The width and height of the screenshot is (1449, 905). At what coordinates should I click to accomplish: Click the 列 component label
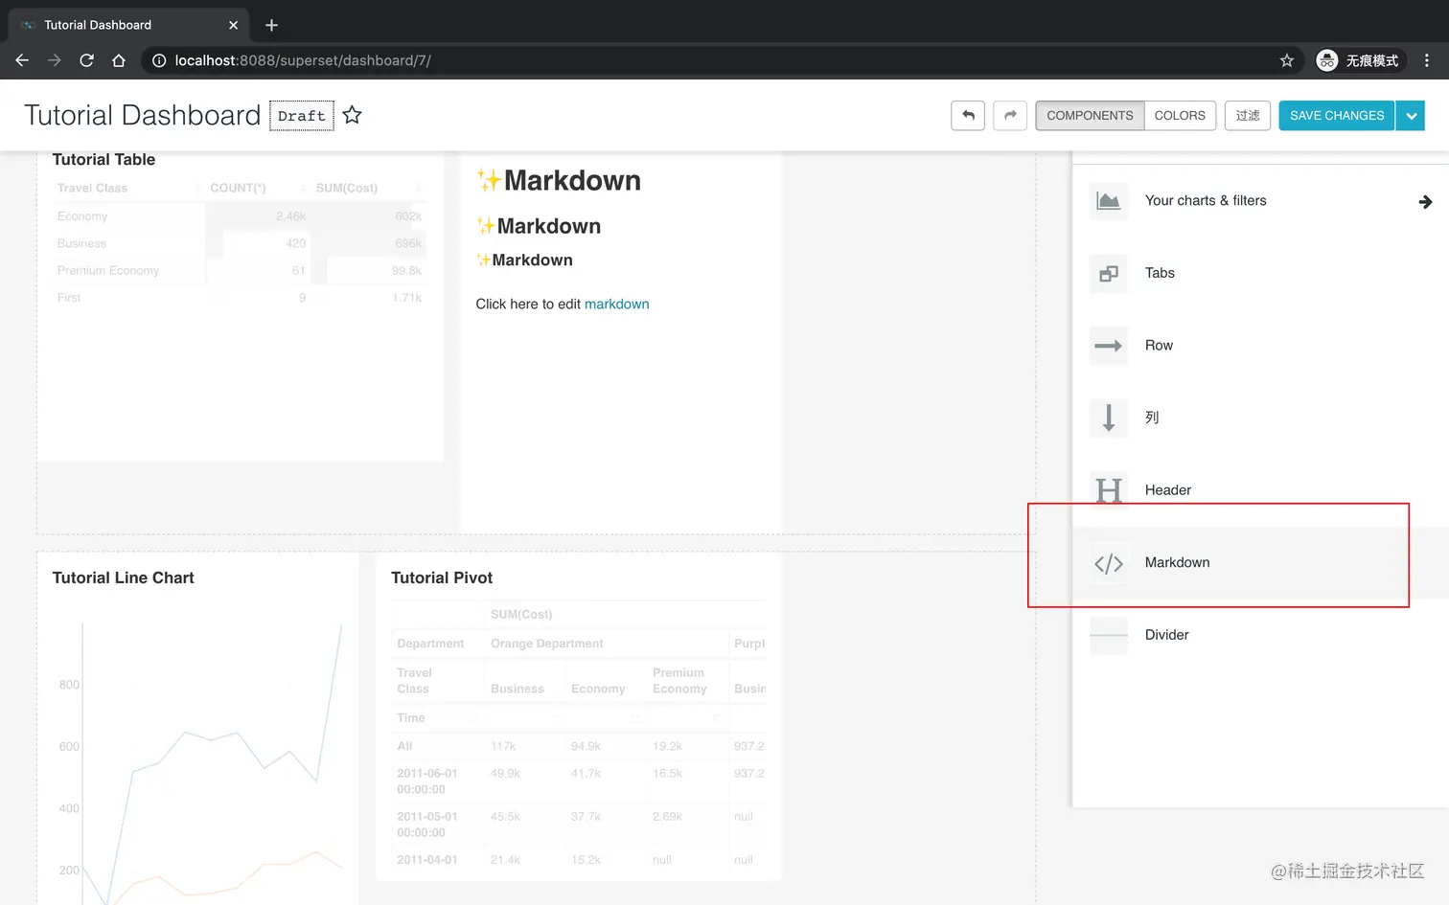pos(1152,418)
